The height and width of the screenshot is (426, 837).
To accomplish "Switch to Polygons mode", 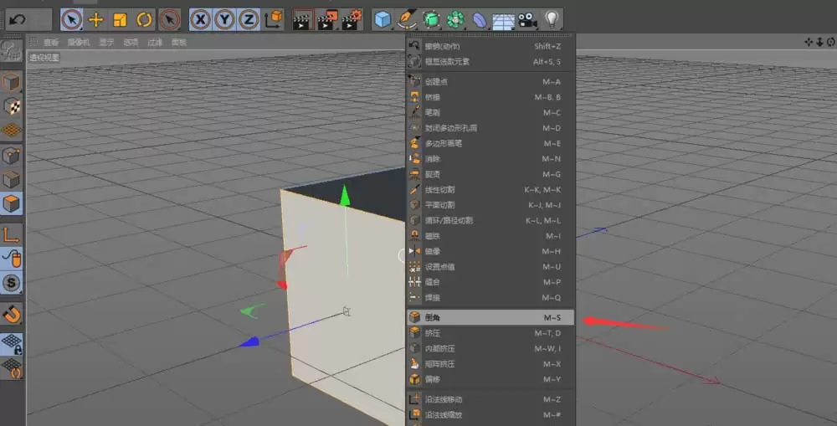I will pyautogui.click(x=11, y=203).
